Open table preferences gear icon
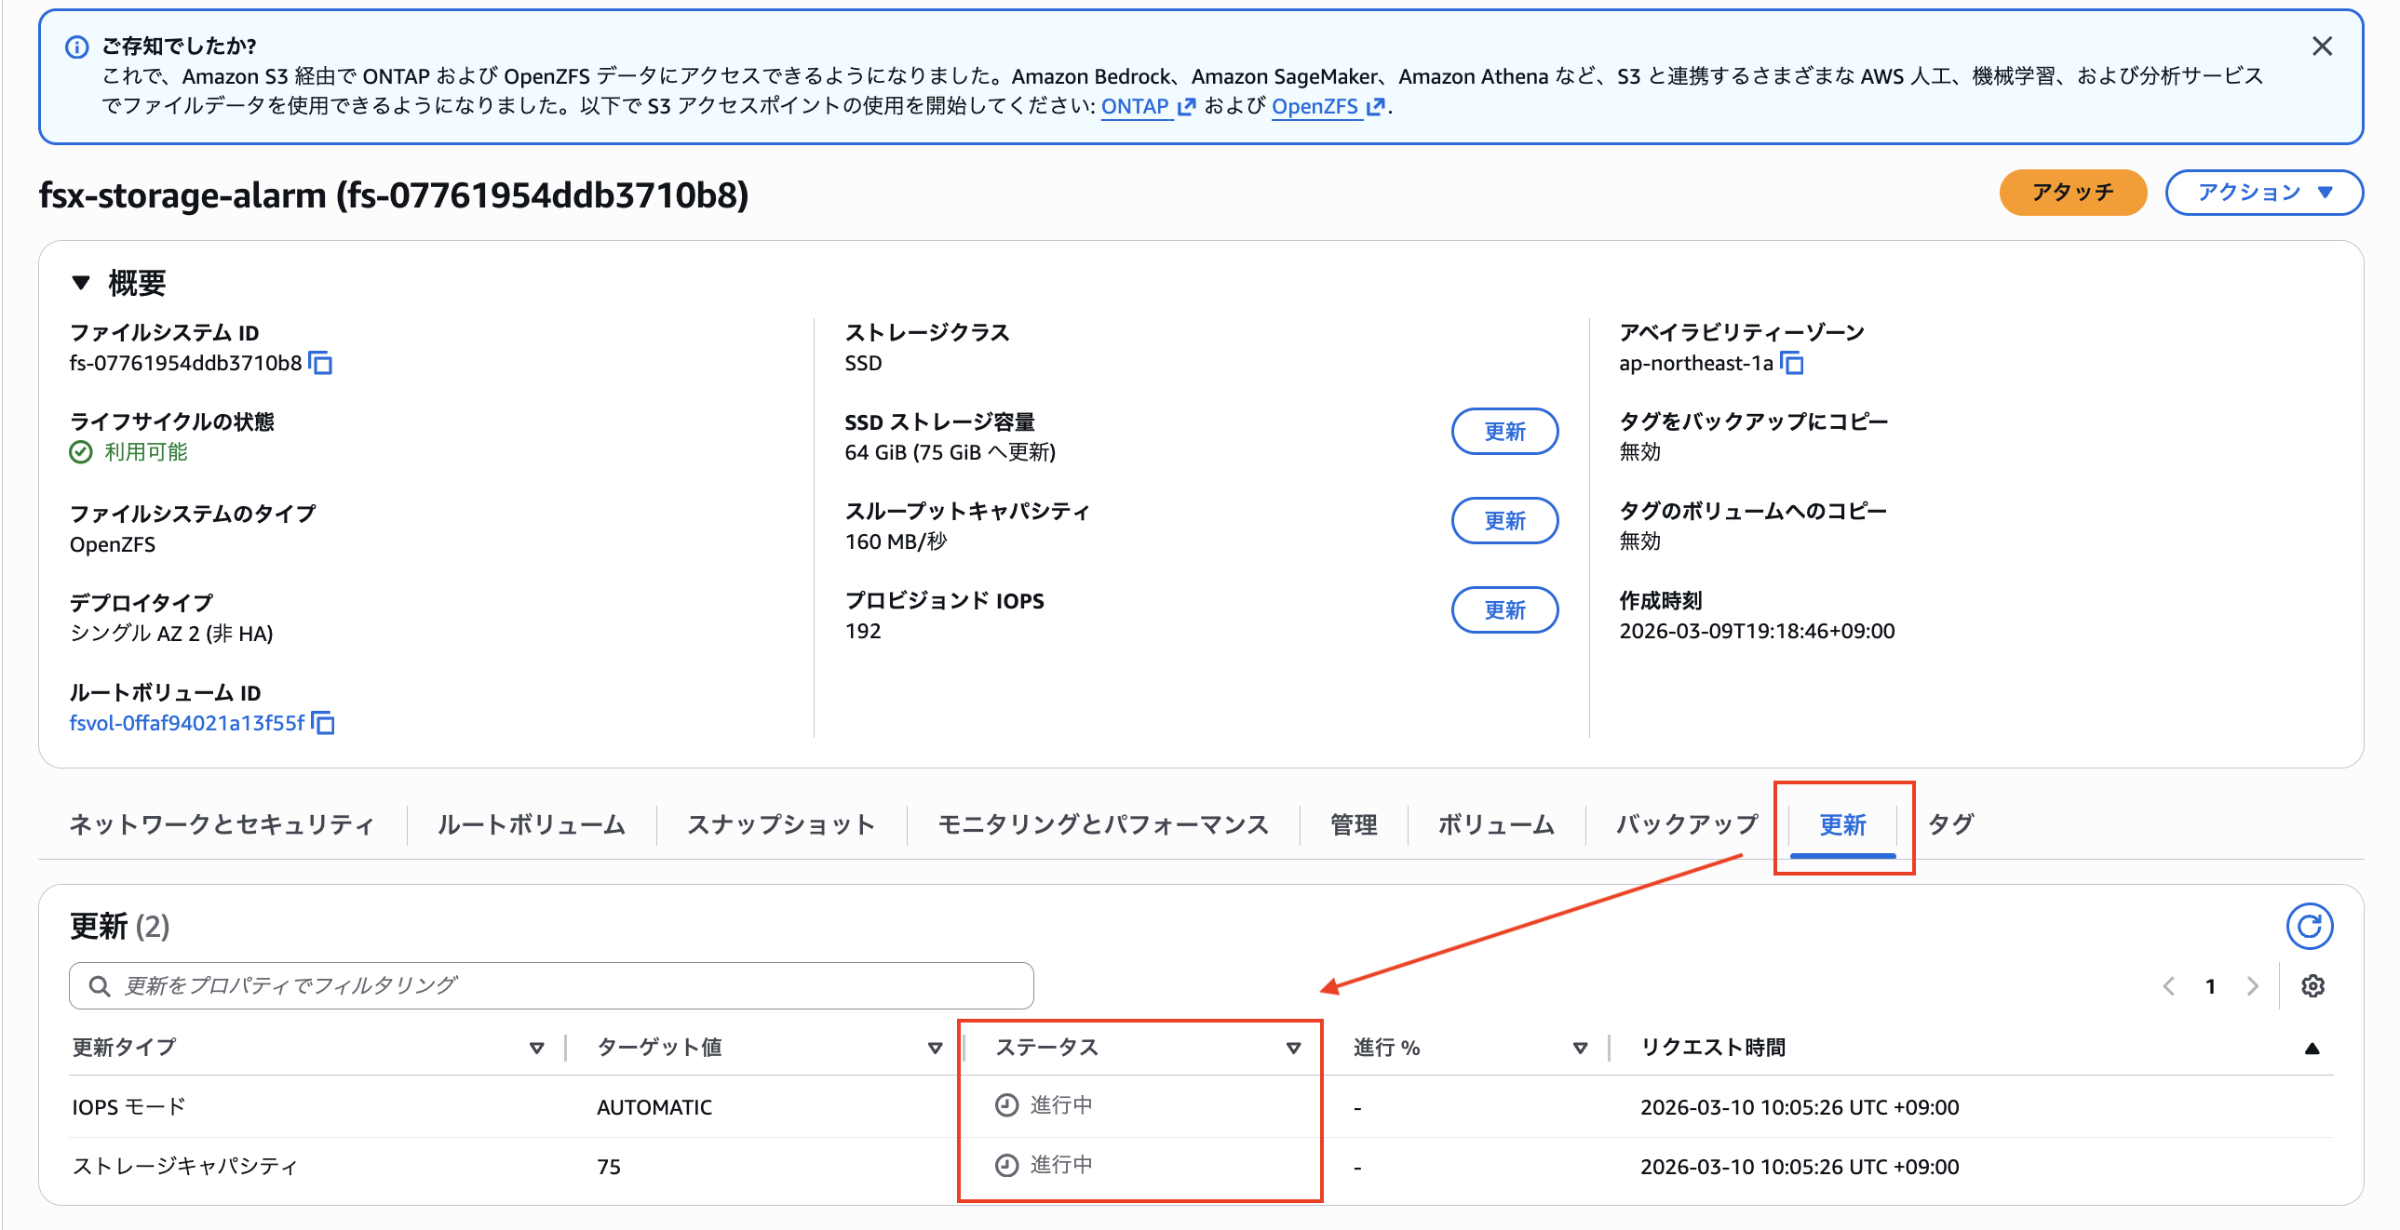The image size is (2400, 1230). click(x=2312, y=985)
